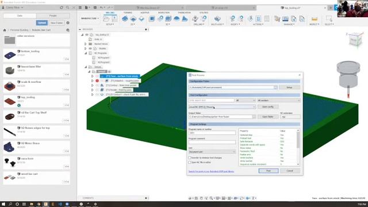The height and width of the screenshot is (207, 368).
Task: Click the search icon in the data panel
Action: [x=68, y=7]
